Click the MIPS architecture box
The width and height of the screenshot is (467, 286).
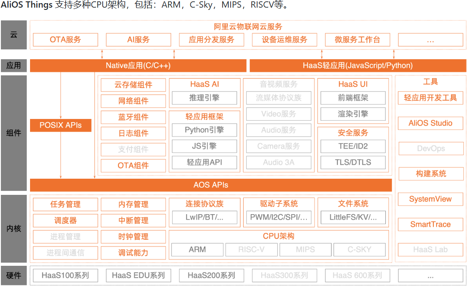[306, 250]
